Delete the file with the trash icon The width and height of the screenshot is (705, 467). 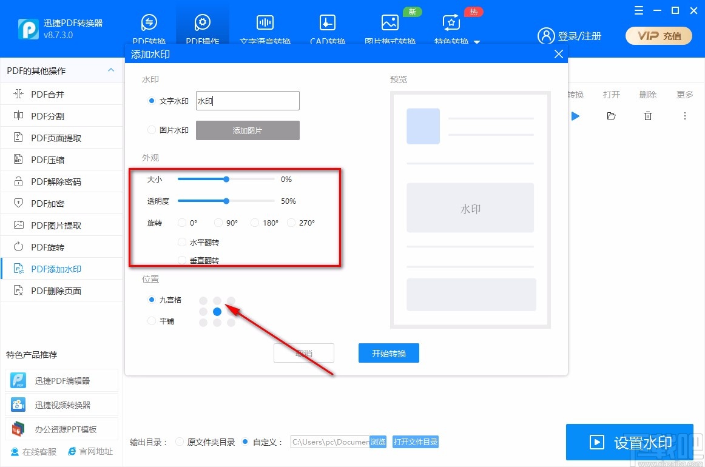point(647,116)
